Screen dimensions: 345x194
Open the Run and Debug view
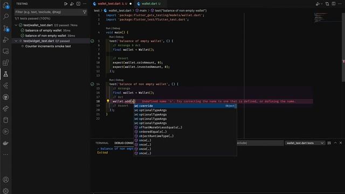[x=6, y=39]
